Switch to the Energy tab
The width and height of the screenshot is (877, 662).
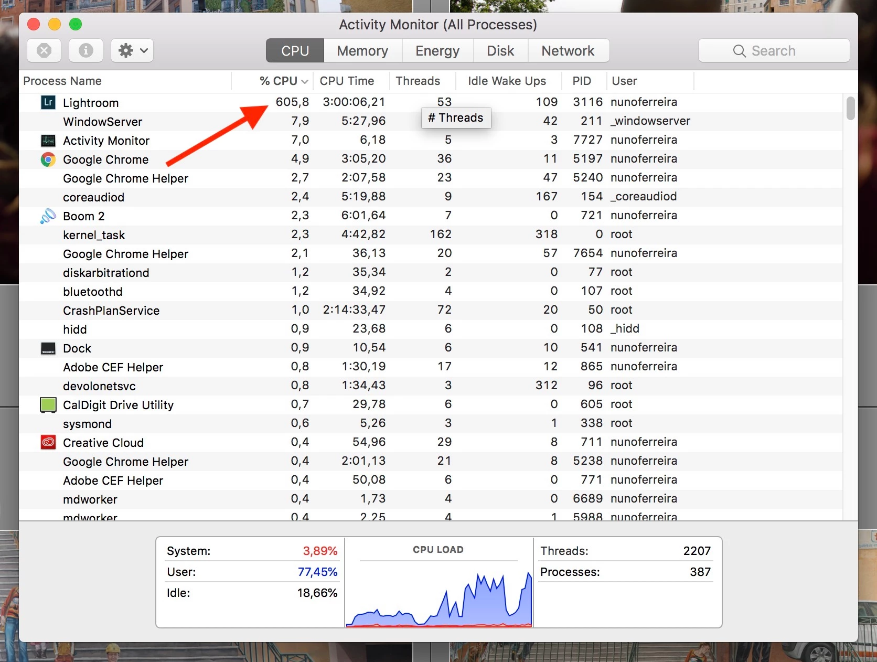pos(437,51)
